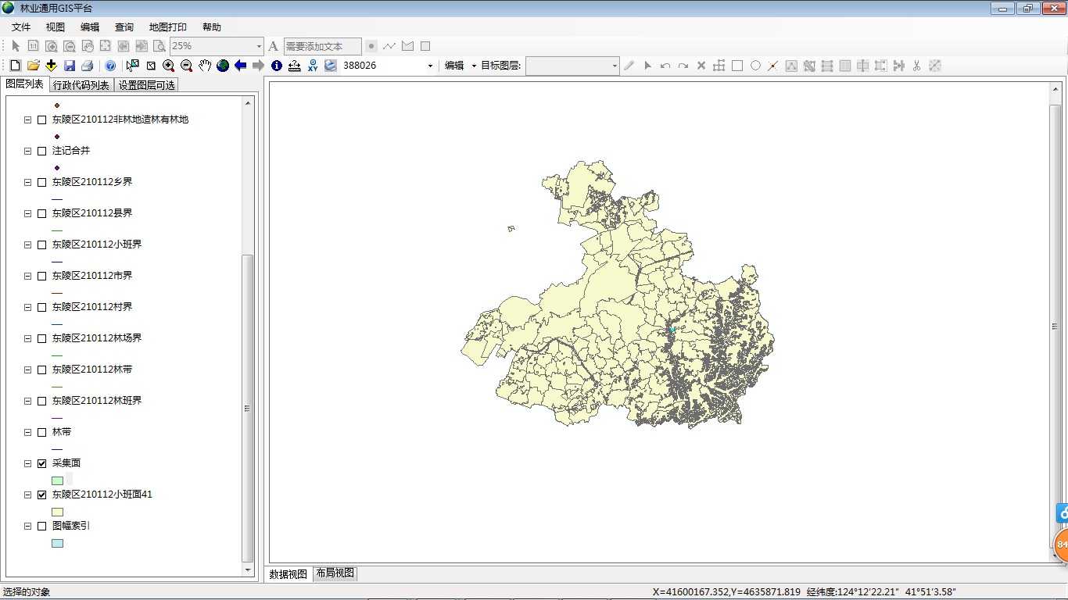Click the text tool letter A icon
1068x600 pixels.
click(273, 46)
